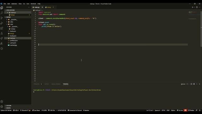Image resolution: width=202 pixels, height=114 pixels.
Task: Click the CRLF end-of-line indicator
Action: click(168, 111)
